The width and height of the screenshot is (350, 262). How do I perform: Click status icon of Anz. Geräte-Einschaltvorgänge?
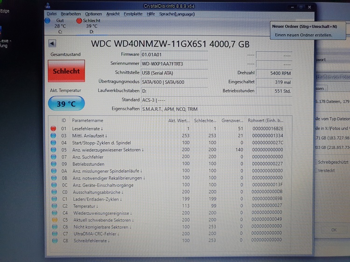pos(54,185)
